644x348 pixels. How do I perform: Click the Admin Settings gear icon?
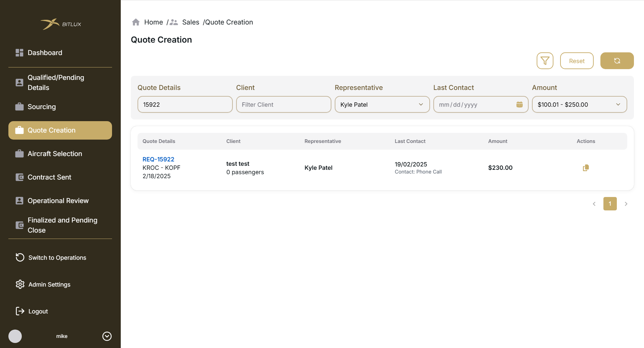(x=20, y=284)
